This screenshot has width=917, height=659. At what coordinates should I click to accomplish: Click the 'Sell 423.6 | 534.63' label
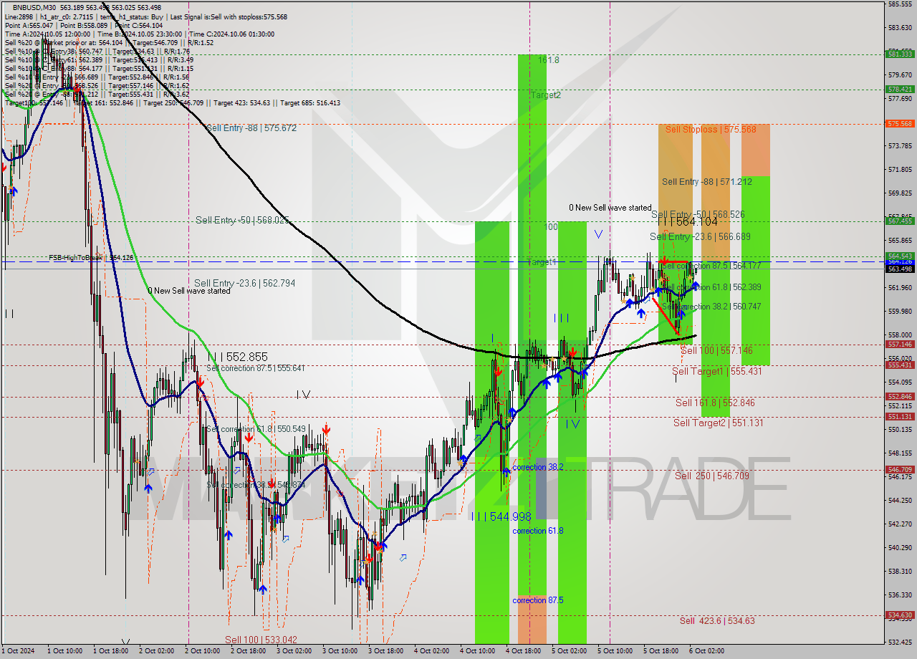717,620
